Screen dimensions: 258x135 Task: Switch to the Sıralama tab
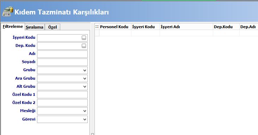tap(35, 27)
